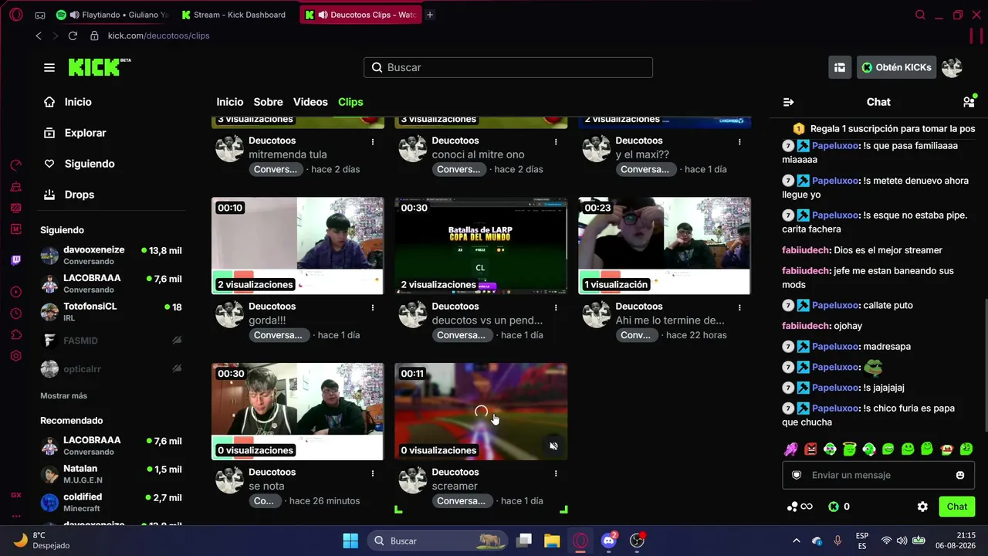Open GX Control speedometer in Opera sidebar
The width and height of the screenshot is (988, 556).
point(16,164)
